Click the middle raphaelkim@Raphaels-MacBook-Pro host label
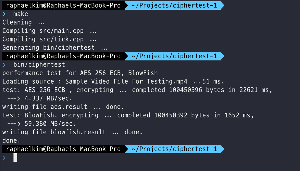Screen dimensions: 300x171 (63, 56)
